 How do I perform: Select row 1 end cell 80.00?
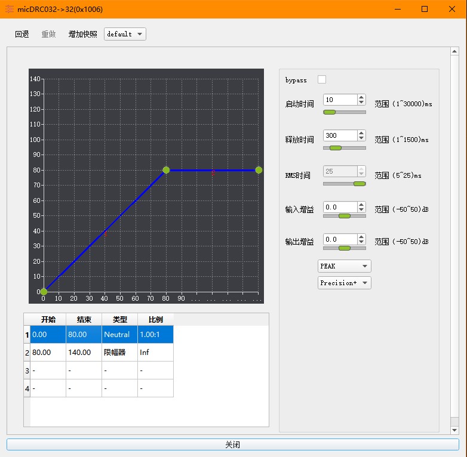[x=84, y=335]
